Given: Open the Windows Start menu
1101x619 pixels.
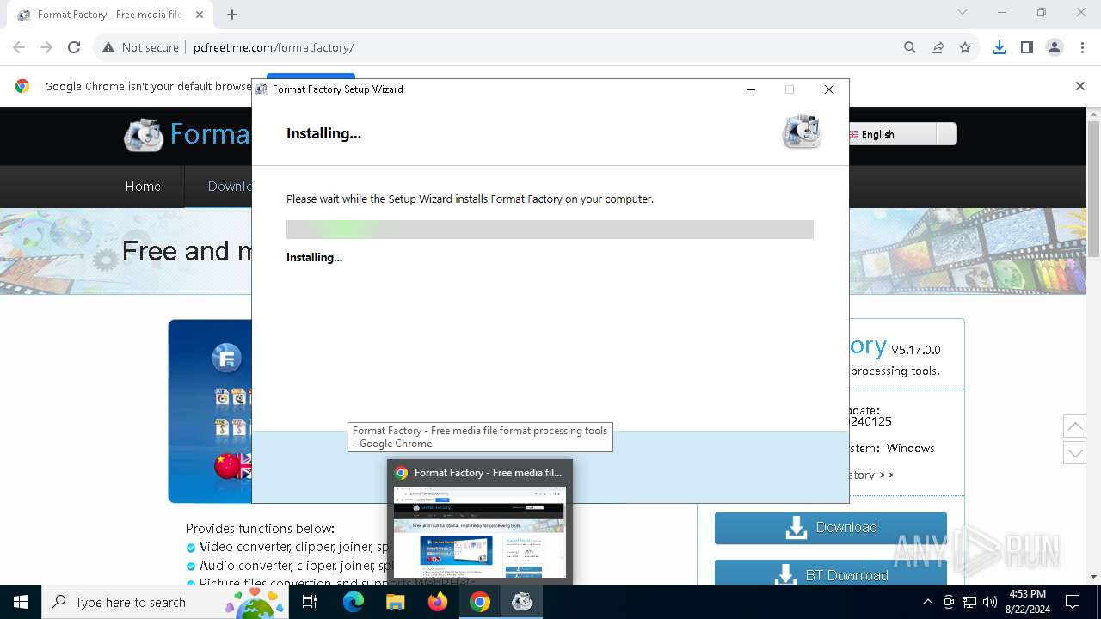Looking at the screenshot, I should [21, 602].
